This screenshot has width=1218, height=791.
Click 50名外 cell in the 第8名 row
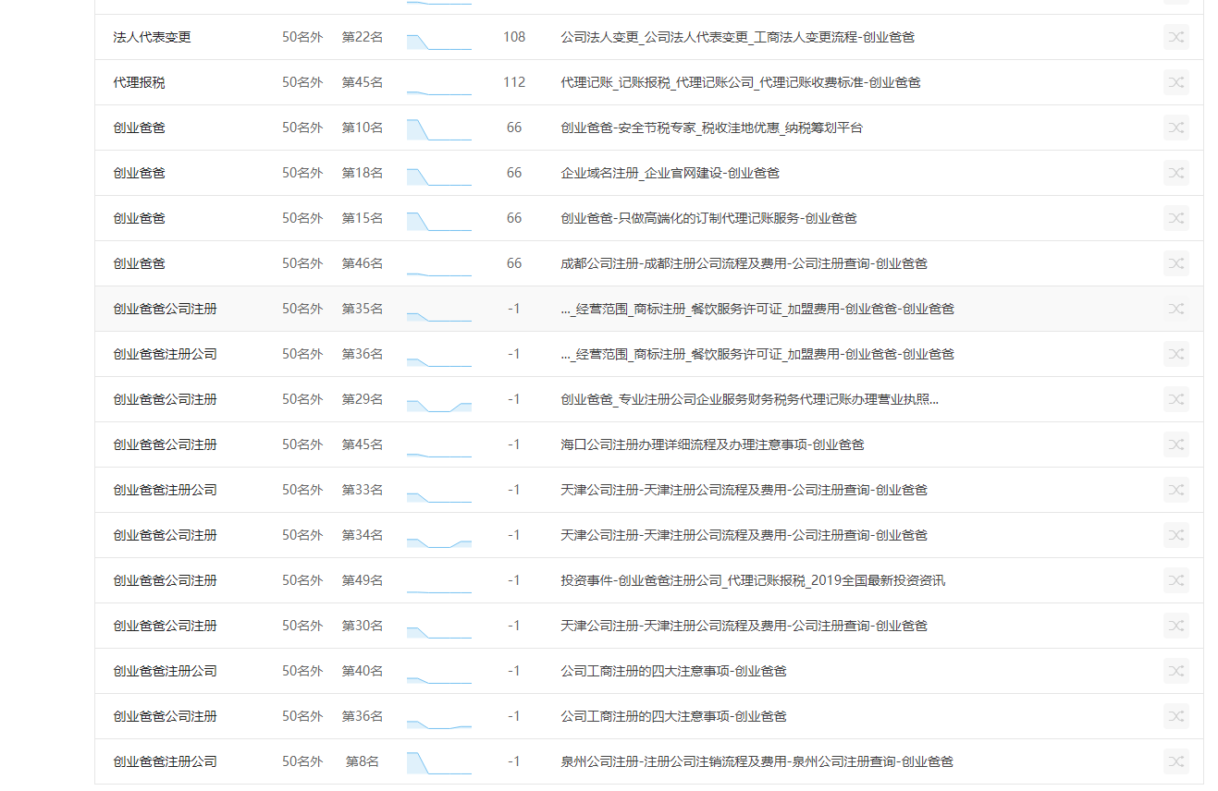point(302,761)
